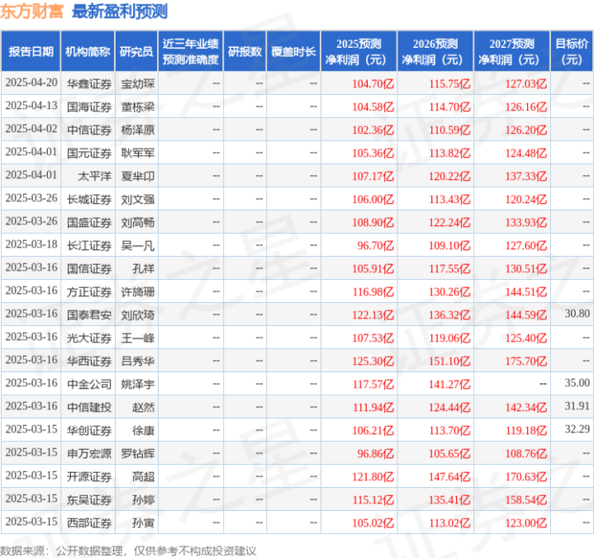Select the 2027预测净利润 column header

[511, 51]
